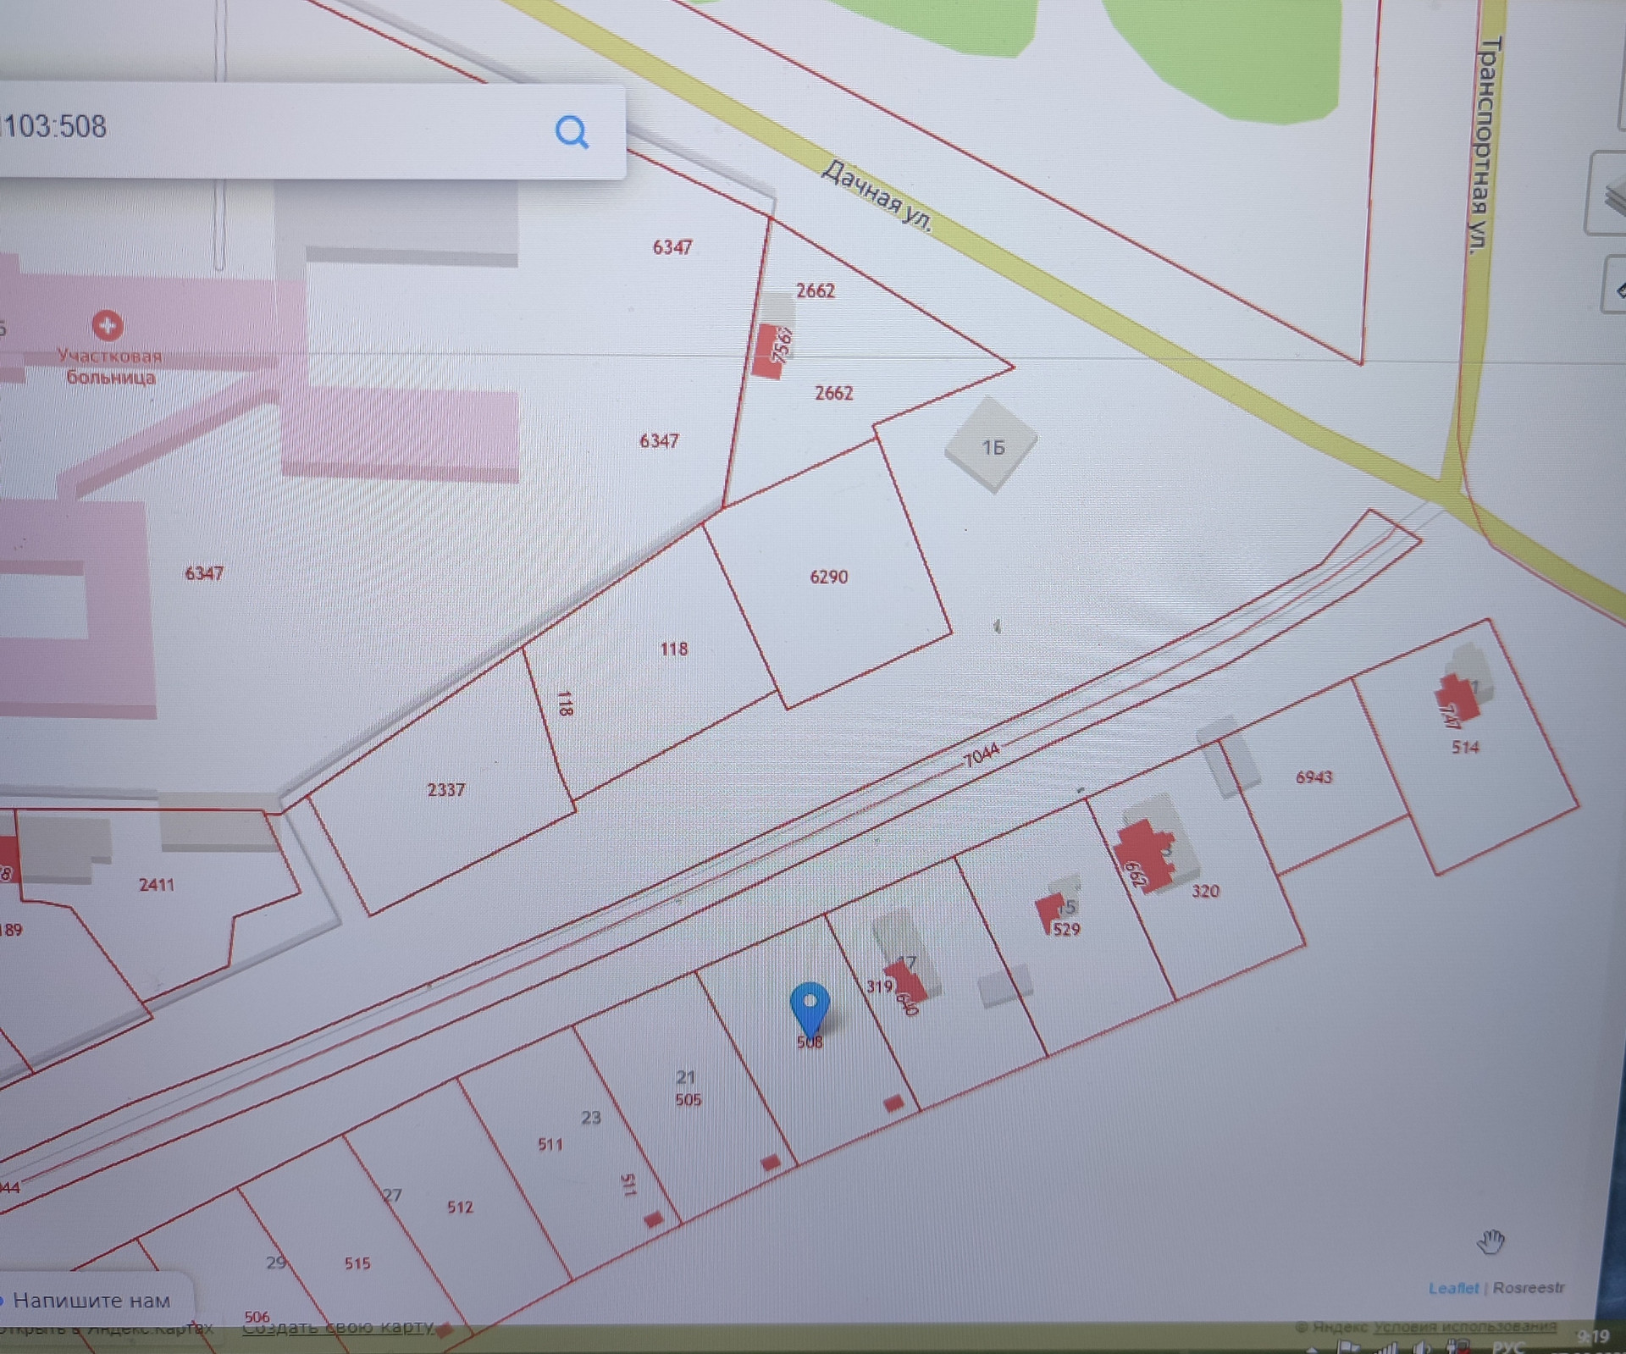Click building 1Б on the map

[x=991, y=446]
